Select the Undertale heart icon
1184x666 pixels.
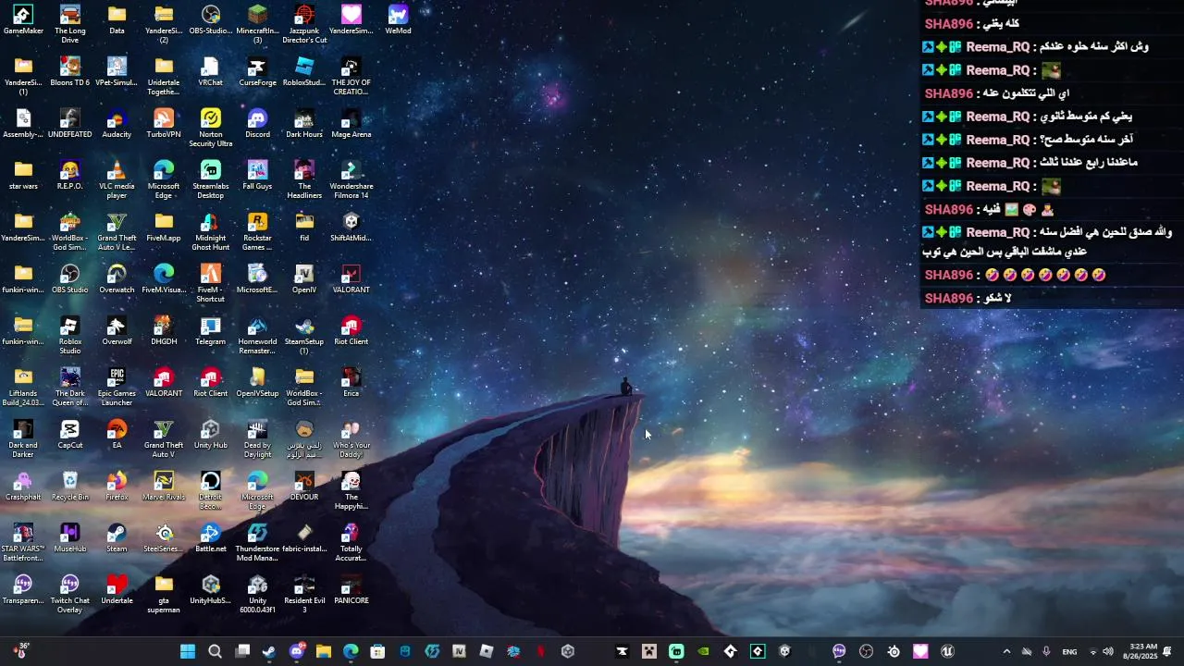coord(117,590)
